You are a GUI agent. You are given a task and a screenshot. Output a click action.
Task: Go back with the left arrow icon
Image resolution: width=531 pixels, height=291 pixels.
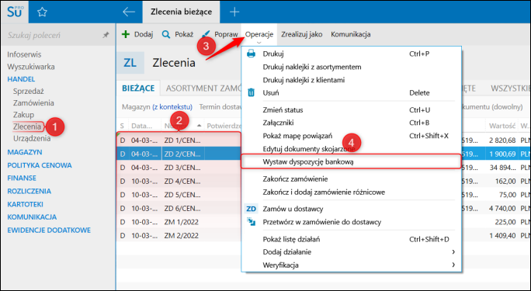pos(129,12)
